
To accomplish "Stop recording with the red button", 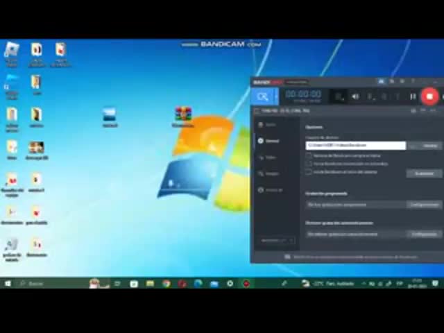I will pyautogui.click(x=429, y=97).
